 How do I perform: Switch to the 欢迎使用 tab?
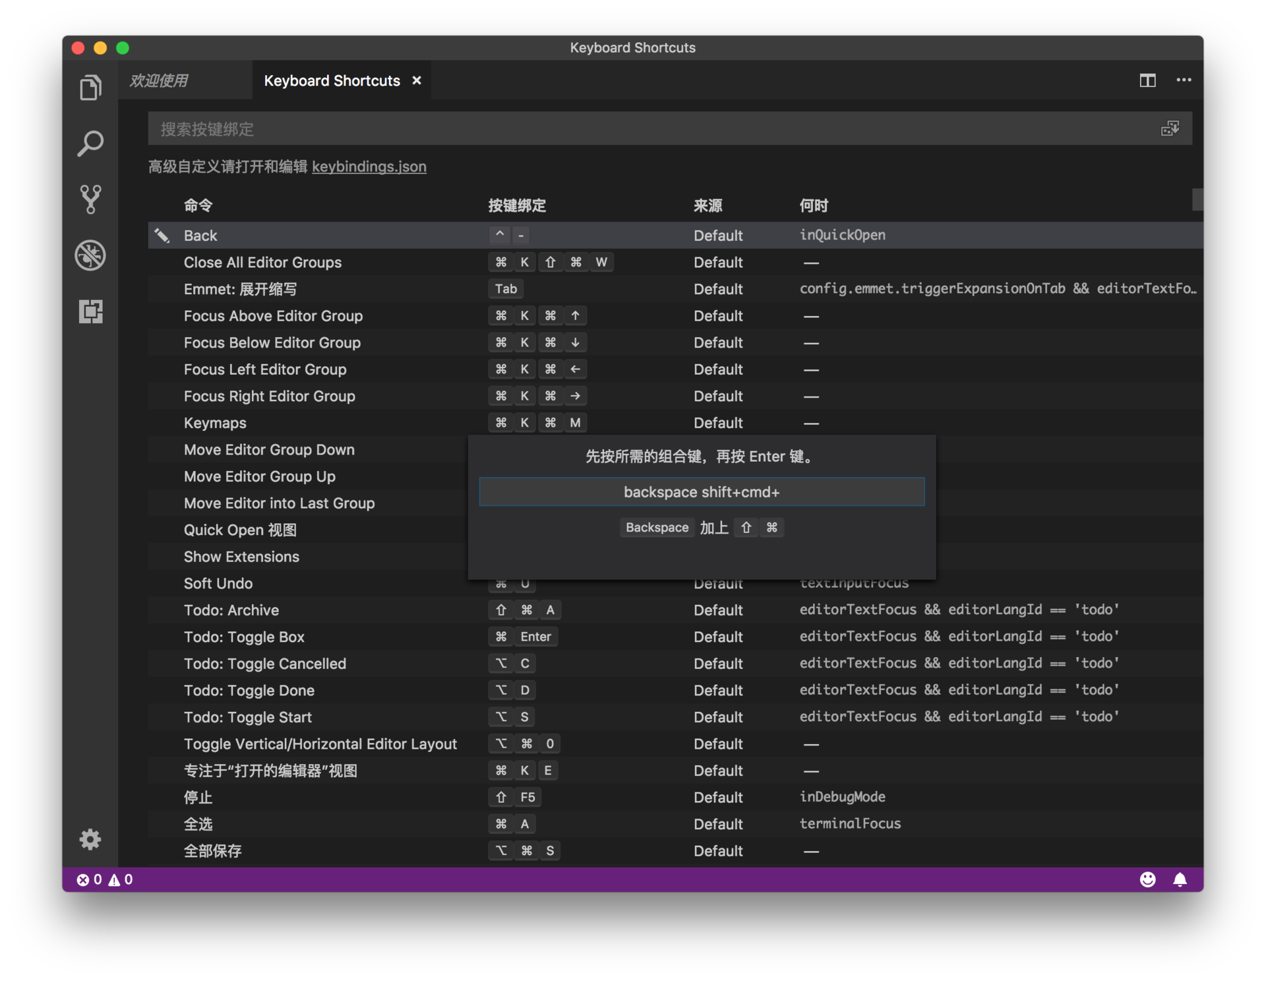pos(159,80)
